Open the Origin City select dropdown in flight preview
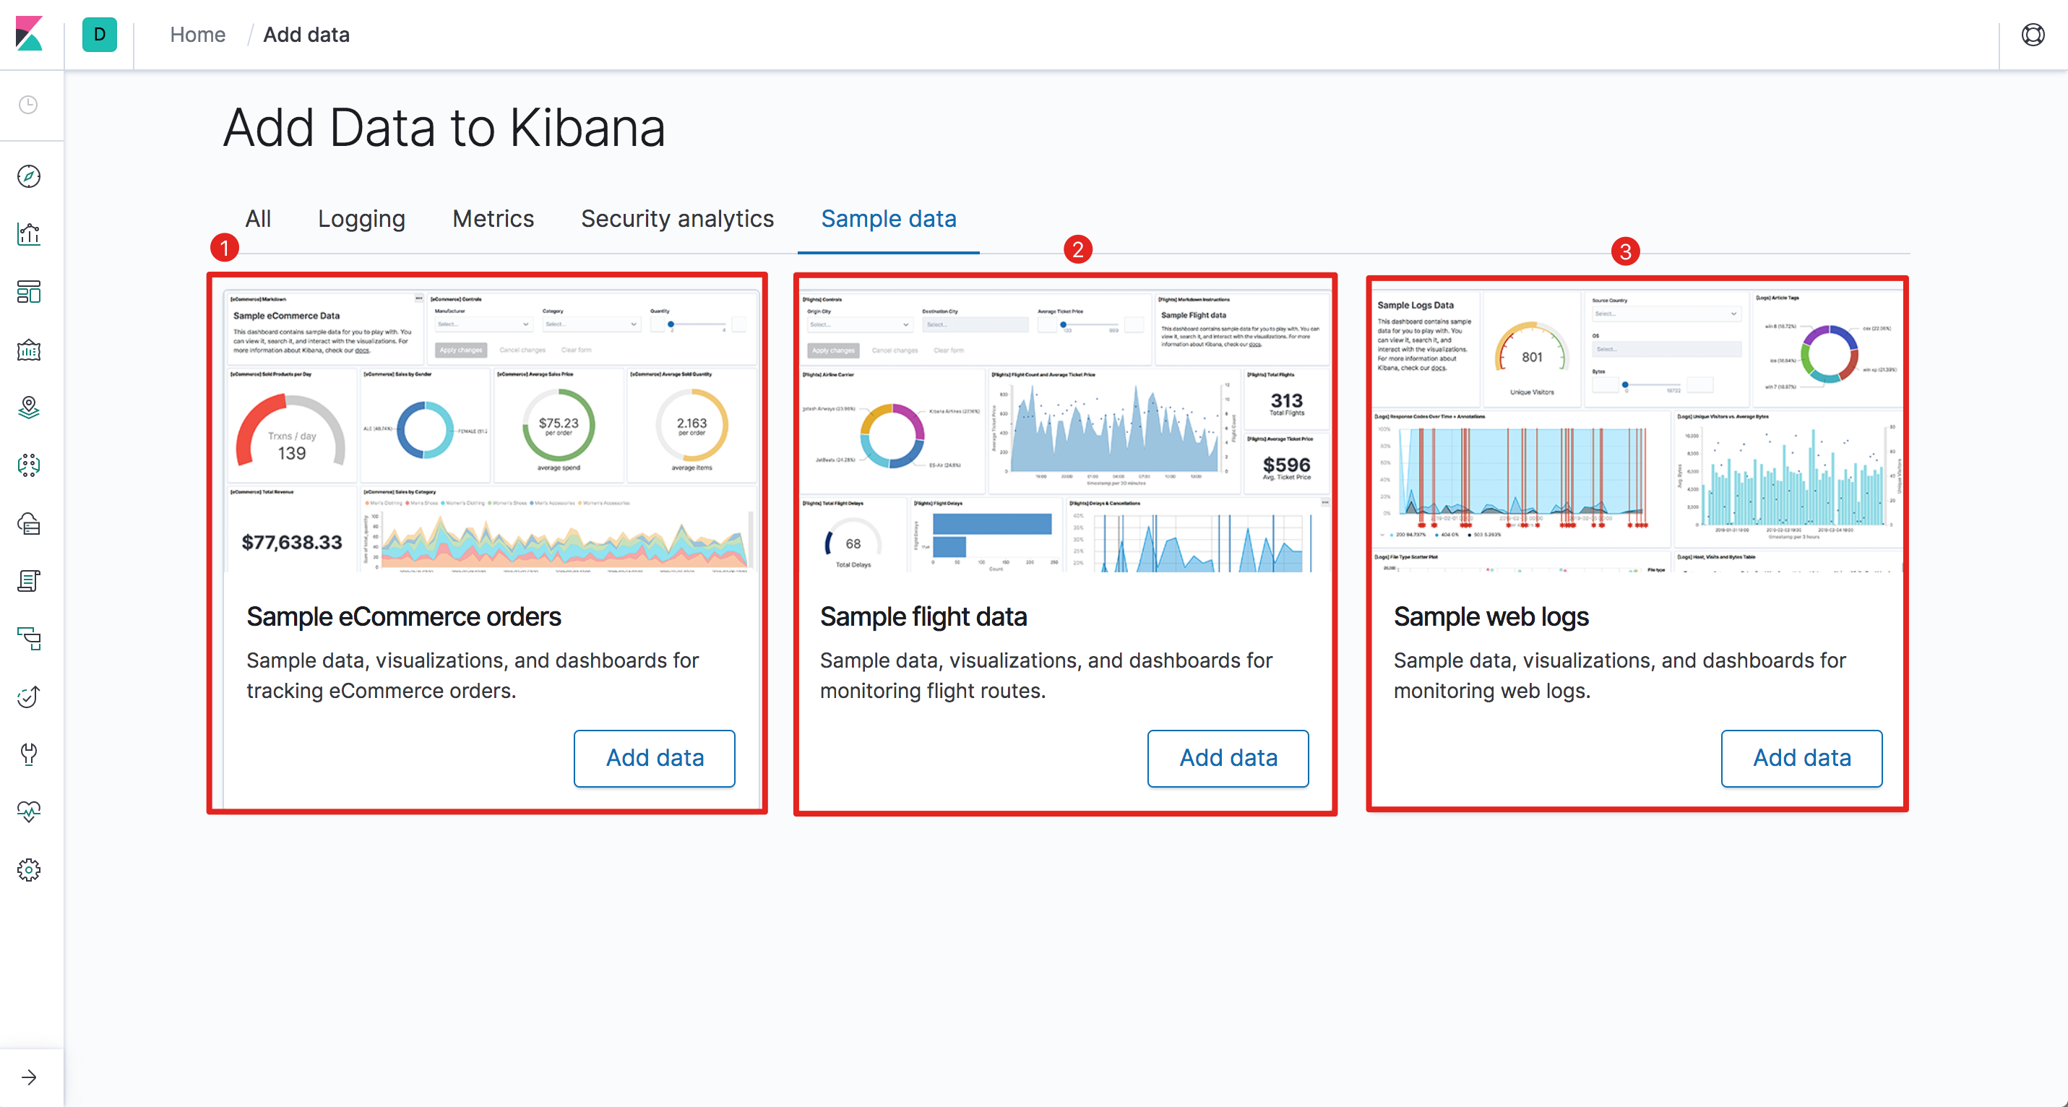2068x1107 pixels. 859,324
